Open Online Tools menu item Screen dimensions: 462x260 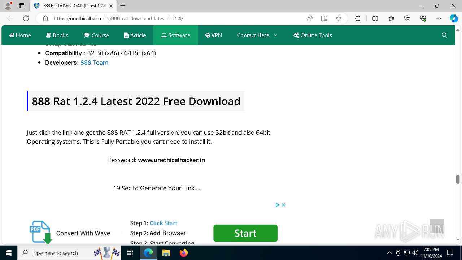[x=313, y=35]
